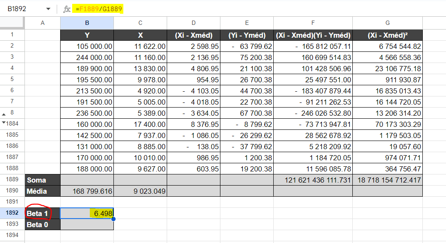Select average cell 168 799.616
The height and width of the screenshot is (243, 446).
tap(87, 191)
